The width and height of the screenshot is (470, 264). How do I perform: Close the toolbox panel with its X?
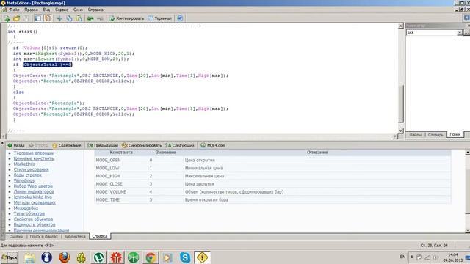coord(2,144)
